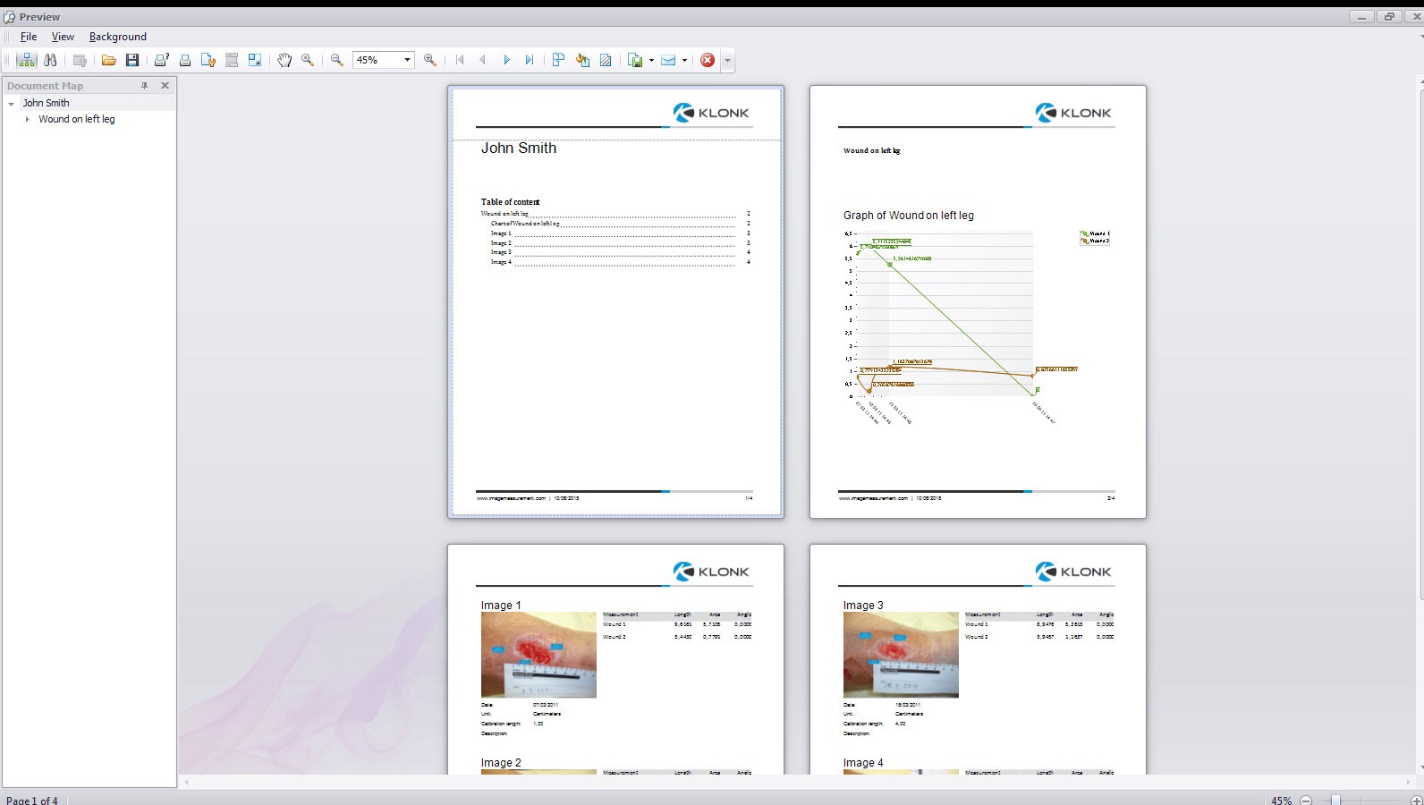Select the page containing Image 1
Image resolution: width=1424 pixels, height=805 pixels.
click(615, 659)
